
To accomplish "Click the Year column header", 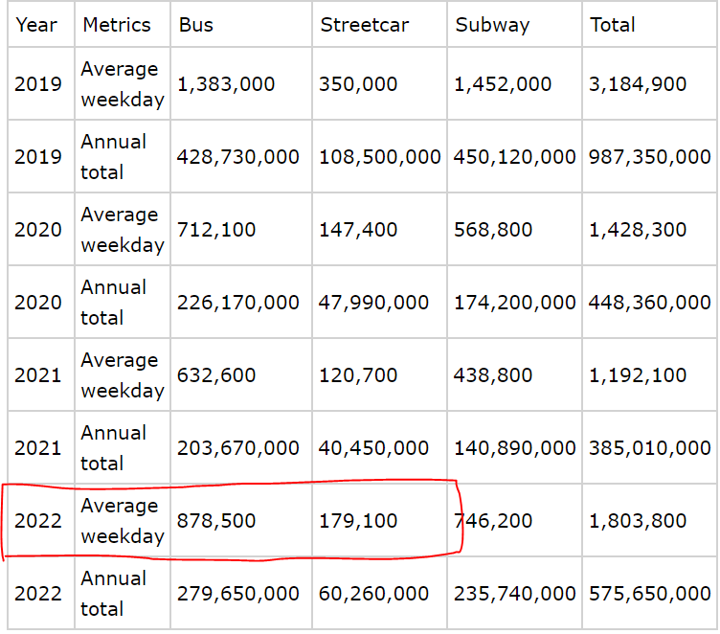I will (36, 25).
